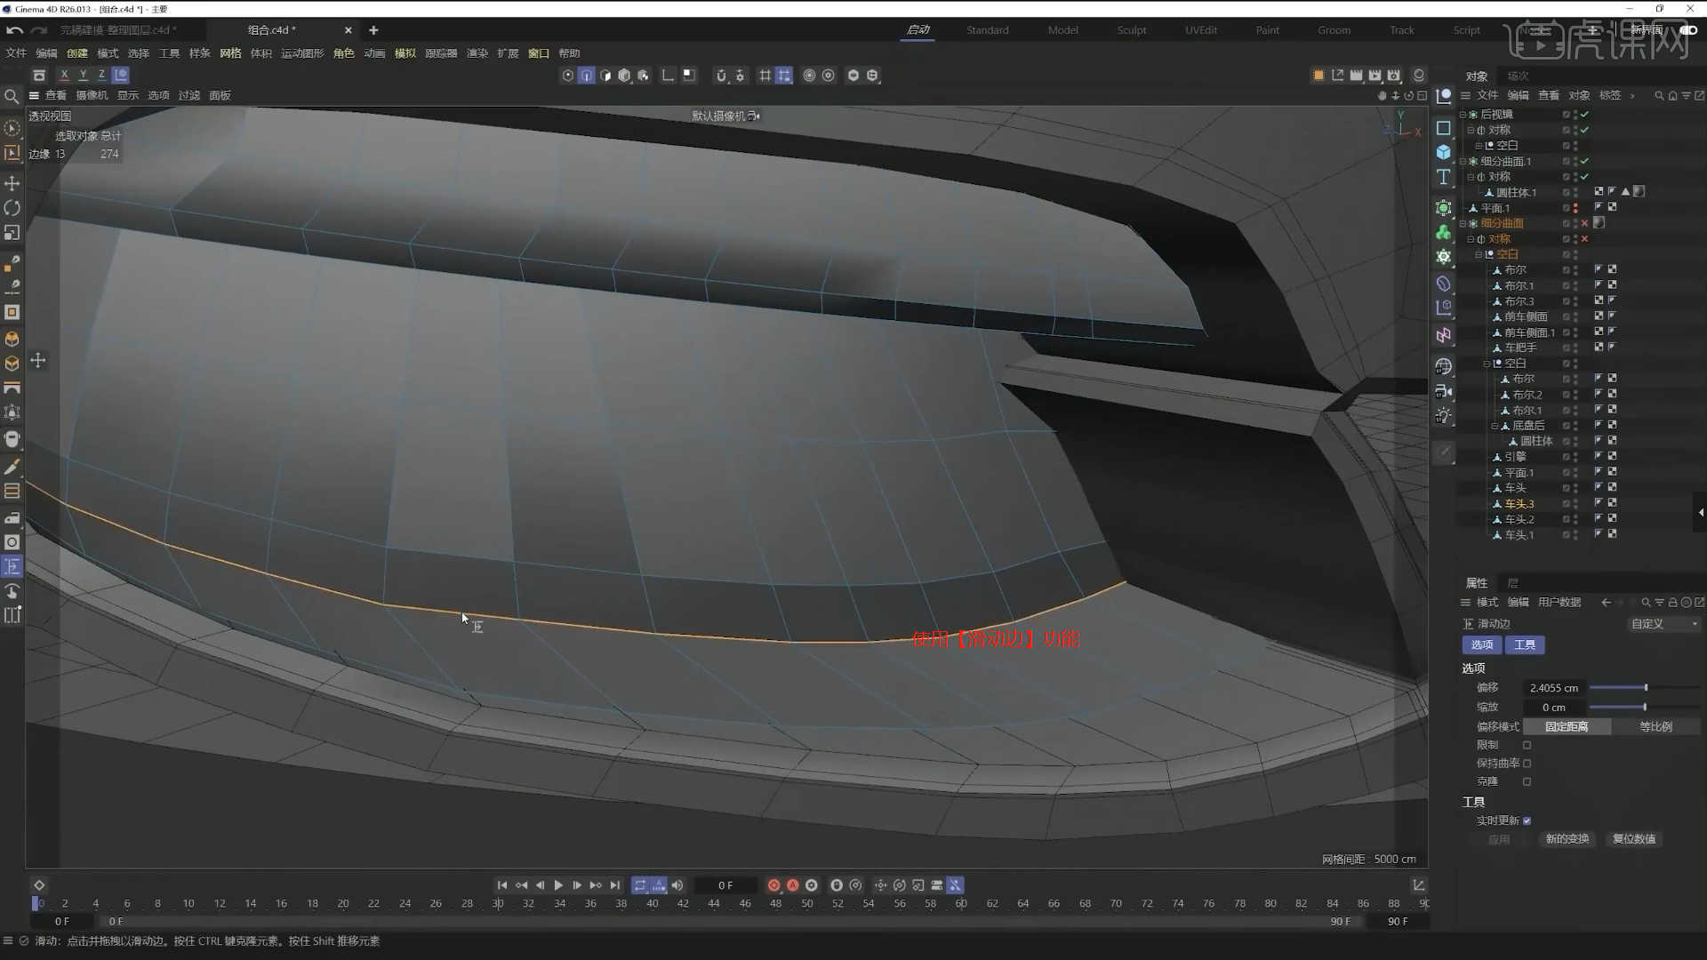Viewport: 1707px width, 960px height.
Task: Select 等比例 offset mode button
Action: pyautogui.click(x=1655, y=727)
